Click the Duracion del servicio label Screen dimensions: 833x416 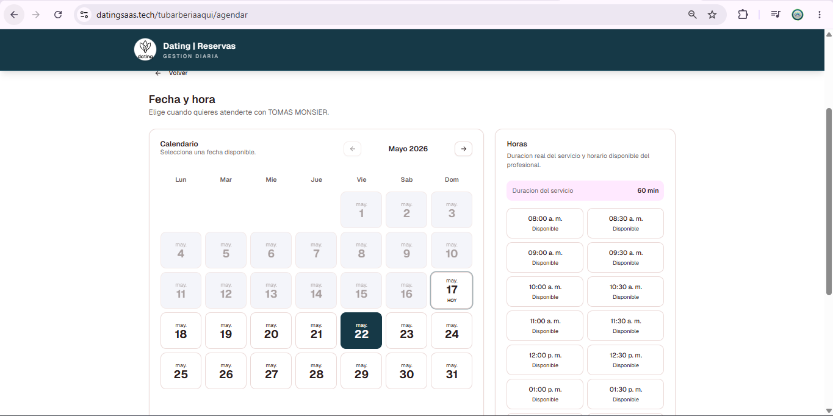[x=543, y=190]
